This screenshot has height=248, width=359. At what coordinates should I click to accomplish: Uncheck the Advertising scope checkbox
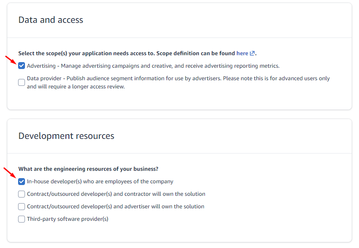(22, 66)
